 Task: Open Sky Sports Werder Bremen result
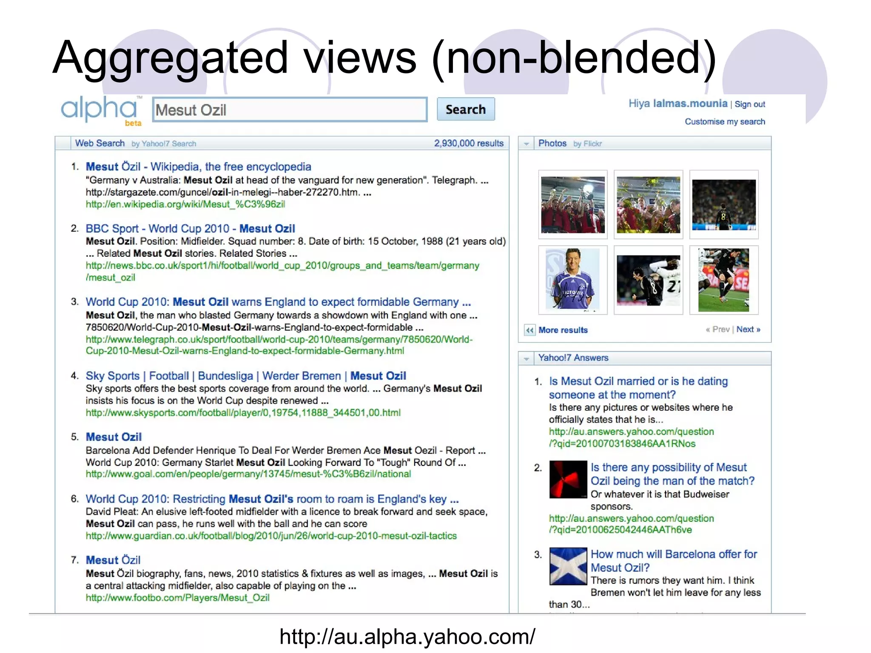[246, 376]
